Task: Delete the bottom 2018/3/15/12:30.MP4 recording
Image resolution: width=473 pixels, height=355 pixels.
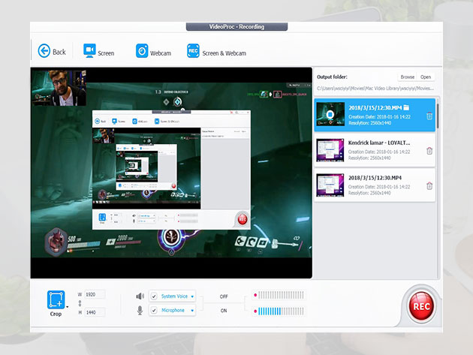Action: point(429,186)
